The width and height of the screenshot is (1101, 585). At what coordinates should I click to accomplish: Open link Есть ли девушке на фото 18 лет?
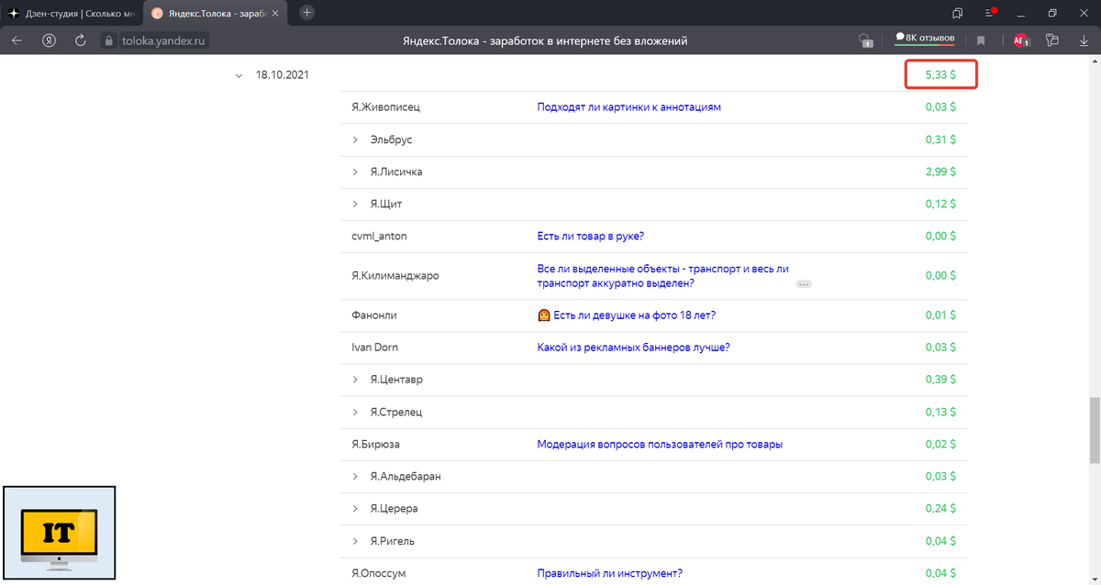626,315
